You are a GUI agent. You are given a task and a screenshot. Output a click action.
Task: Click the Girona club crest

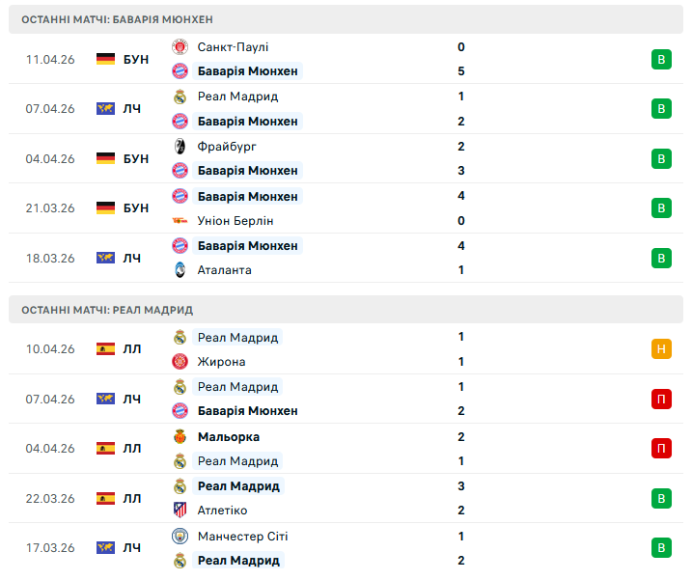coord(180,362)
